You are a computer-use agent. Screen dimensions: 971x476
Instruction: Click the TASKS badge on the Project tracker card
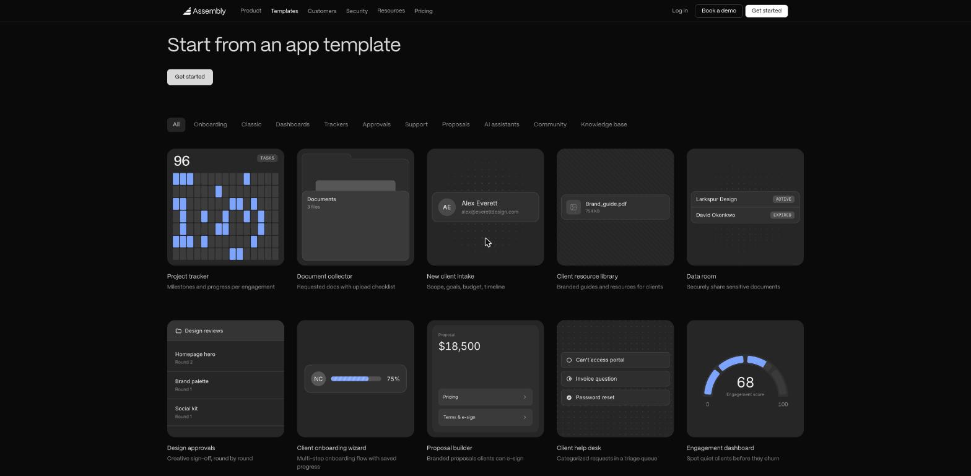[268, 158]
